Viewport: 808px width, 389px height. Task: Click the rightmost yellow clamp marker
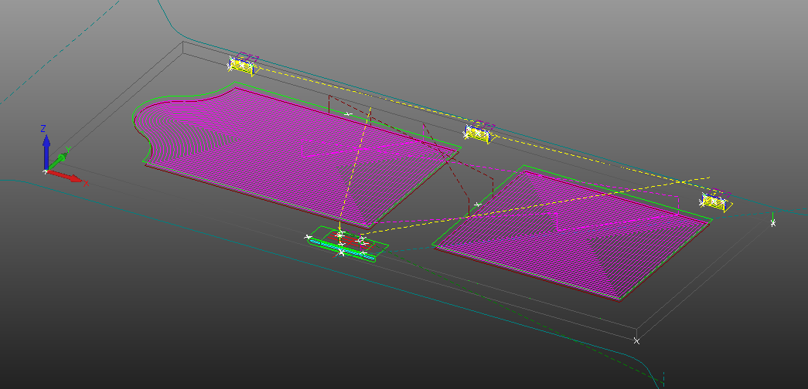tap(716, 201)
